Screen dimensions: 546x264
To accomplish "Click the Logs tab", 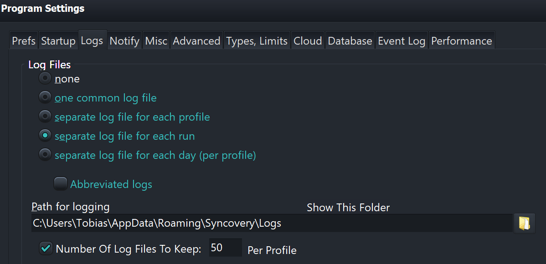I will coord(92,41).
